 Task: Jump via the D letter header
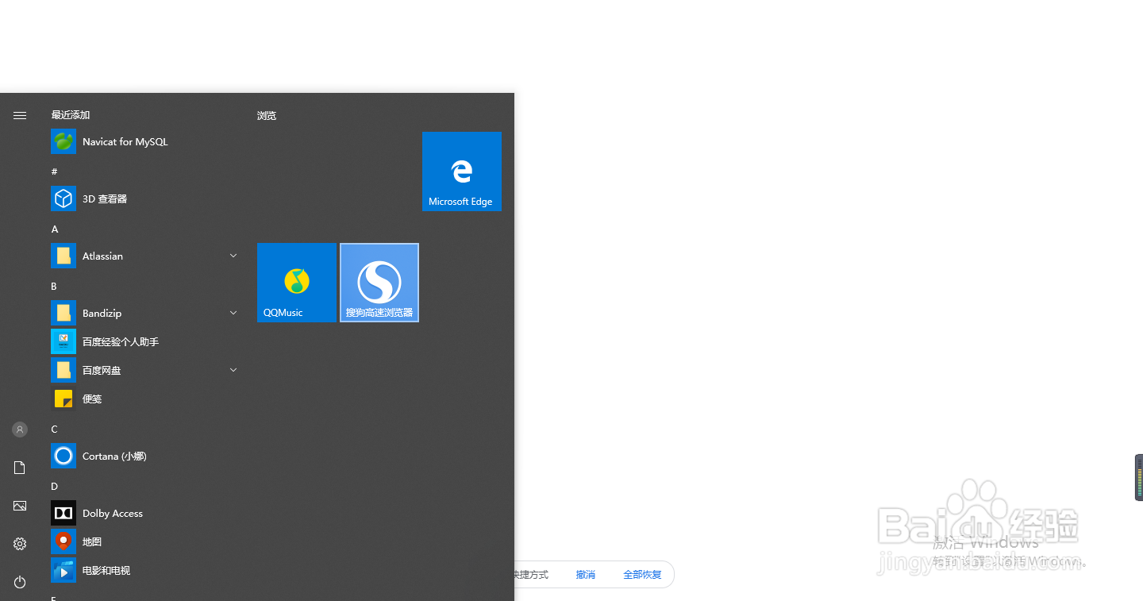click(55, 486)
